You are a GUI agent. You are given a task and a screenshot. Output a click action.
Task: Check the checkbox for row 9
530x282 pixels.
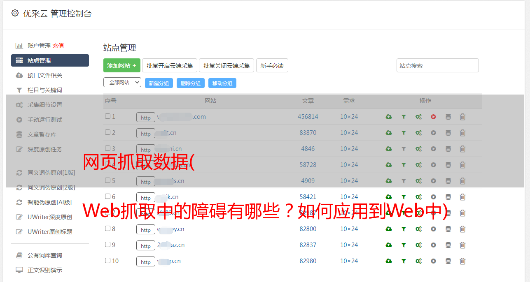[x=107, y=245]
